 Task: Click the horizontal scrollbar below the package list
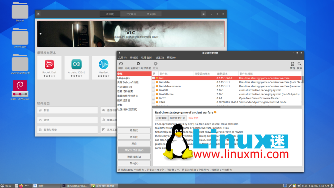[216, 107]
